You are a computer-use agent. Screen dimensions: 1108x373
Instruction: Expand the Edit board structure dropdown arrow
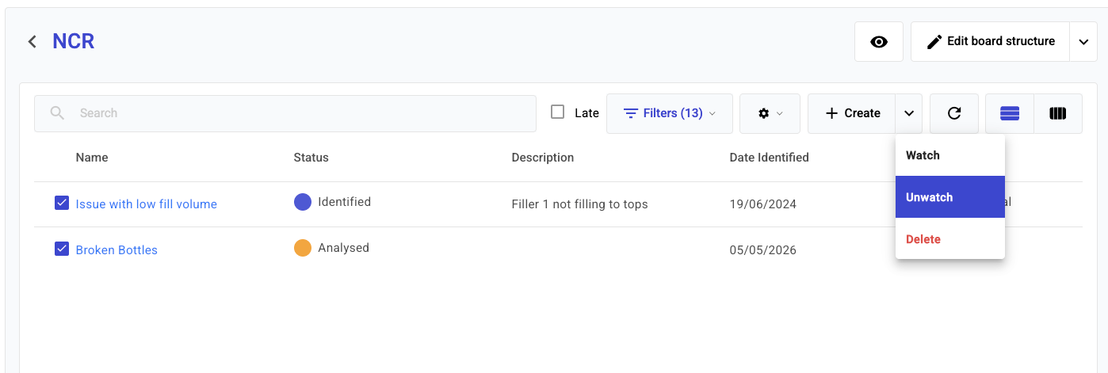1083,42
